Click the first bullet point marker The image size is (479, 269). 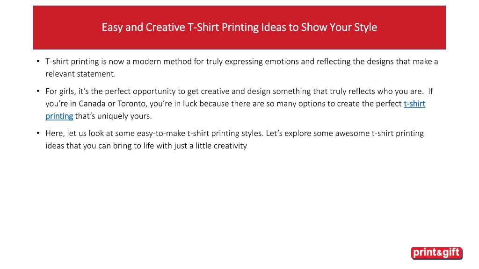pos(38,61)
